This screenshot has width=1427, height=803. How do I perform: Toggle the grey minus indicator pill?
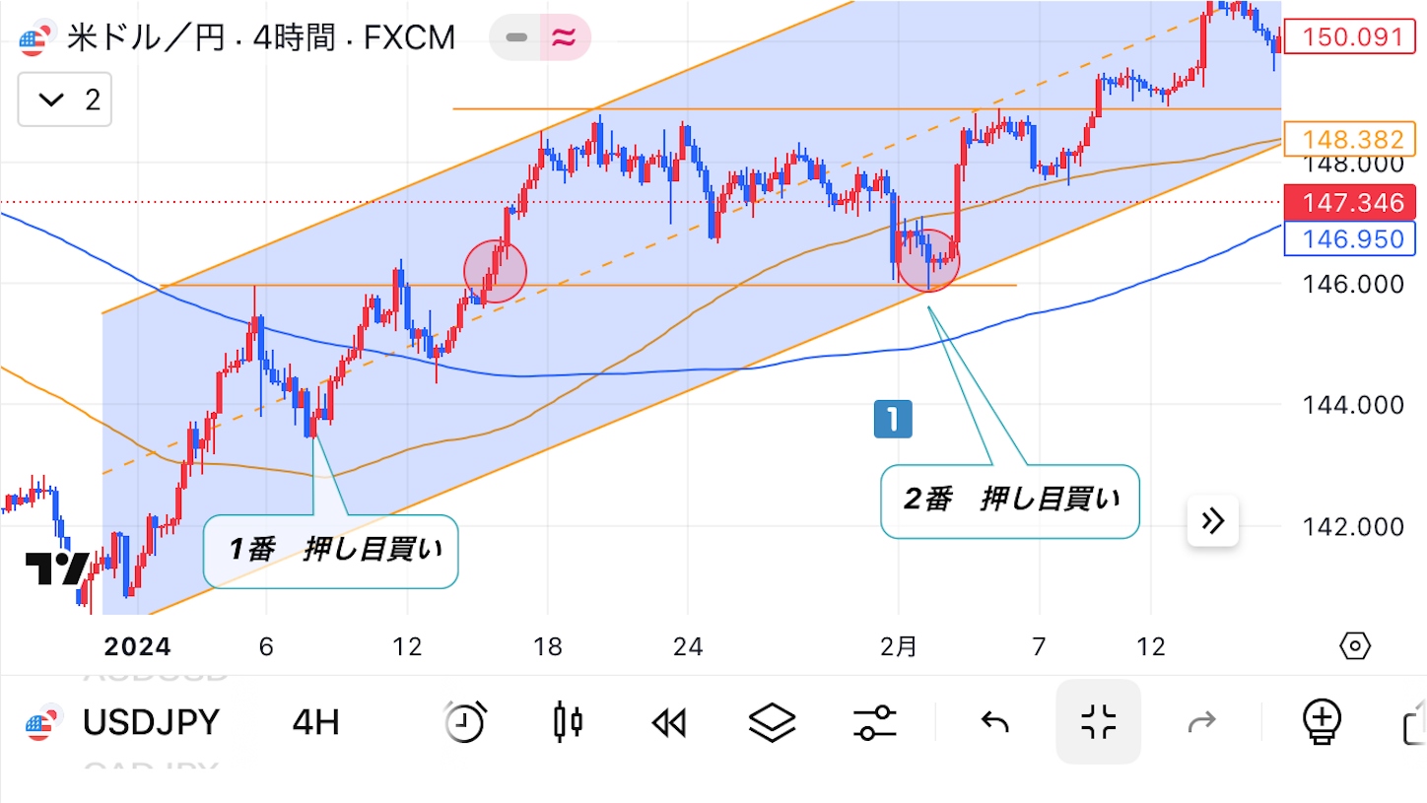(516, 38)
